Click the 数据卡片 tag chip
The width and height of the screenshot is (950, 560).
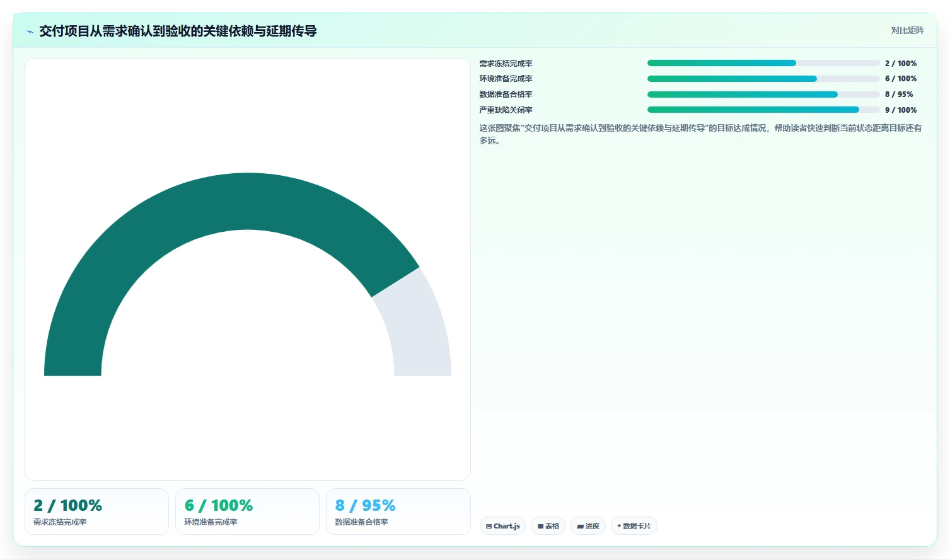coord(634,526)
